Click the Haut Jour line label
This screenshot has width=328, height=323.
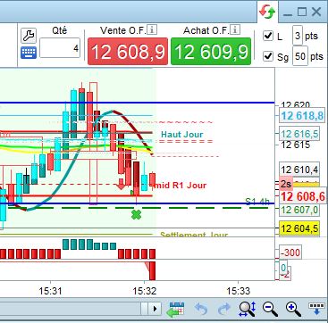(x=182, y=135)
